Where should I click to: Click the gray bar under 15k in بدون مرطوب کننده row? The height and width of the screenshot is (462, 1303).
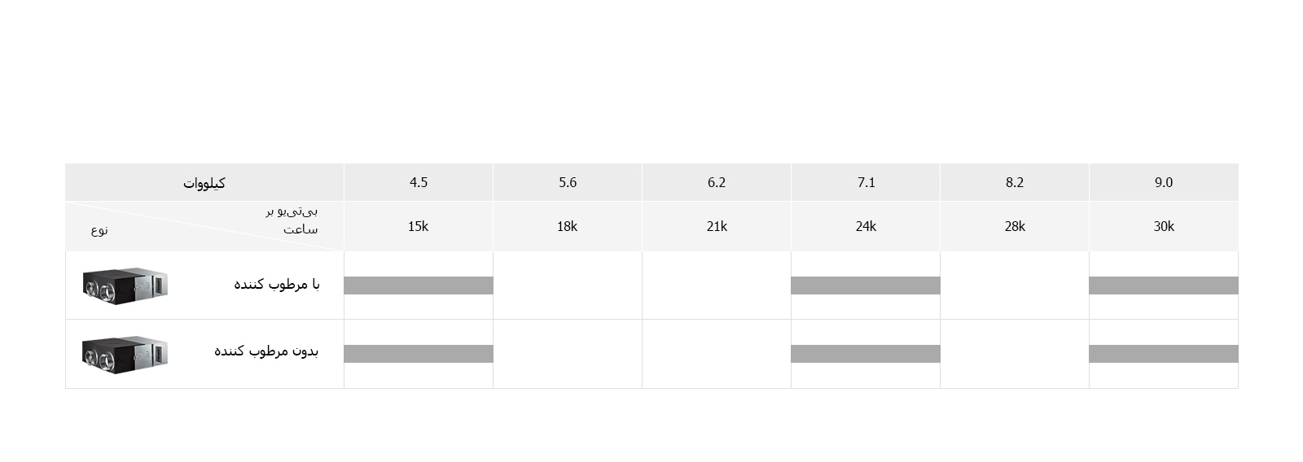[x=419, y=354]
